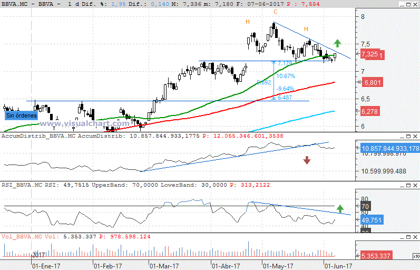420x270 pixels.
Task: Select the red down arrow in the AccumDistrib pane
Action: click(x=307, y=160)
